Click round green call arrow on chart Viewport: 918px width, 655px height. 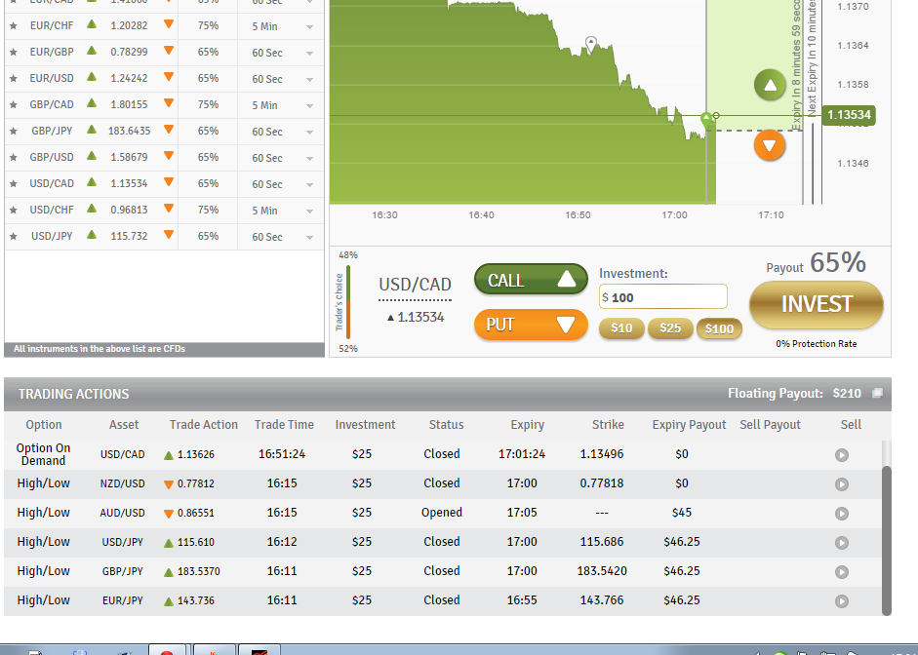point(770,86)
